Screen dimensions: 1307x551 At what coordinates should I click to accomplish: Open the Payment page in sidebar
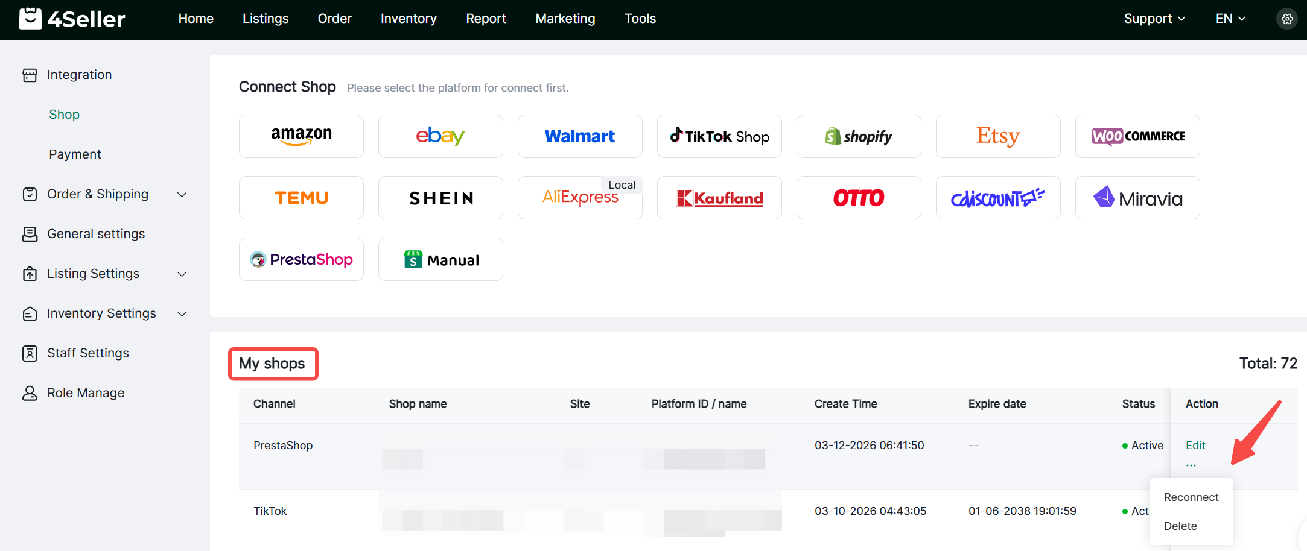[x=75, y=154]
